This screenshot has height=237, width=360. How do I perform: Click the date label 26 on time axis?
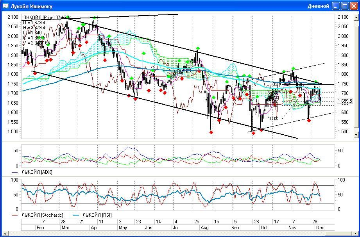(256, 222)
